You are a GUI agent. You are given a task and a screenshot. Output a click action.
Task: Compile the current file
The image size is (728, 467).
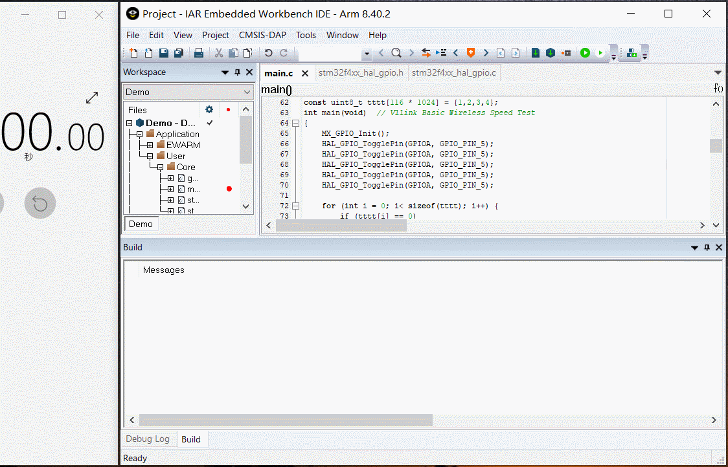(536, 53)
